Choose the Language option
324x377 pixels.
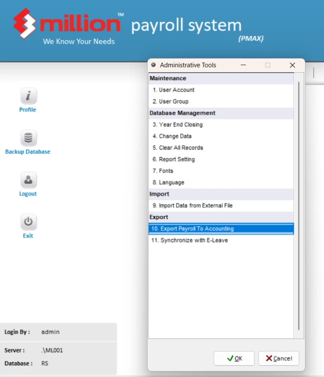pyautogui.click(x=168, y=182)
